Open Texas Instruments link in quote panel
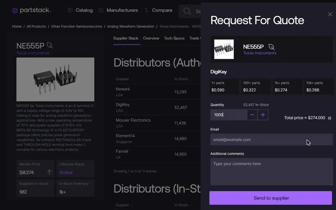The height and width of the screenshot is (210, 336). (x=260, y=53)
